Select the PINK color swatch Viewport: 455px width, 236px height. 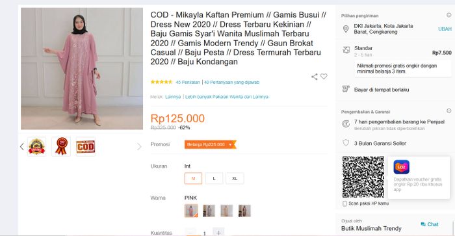pyautogui.click(x=191, y=211)
